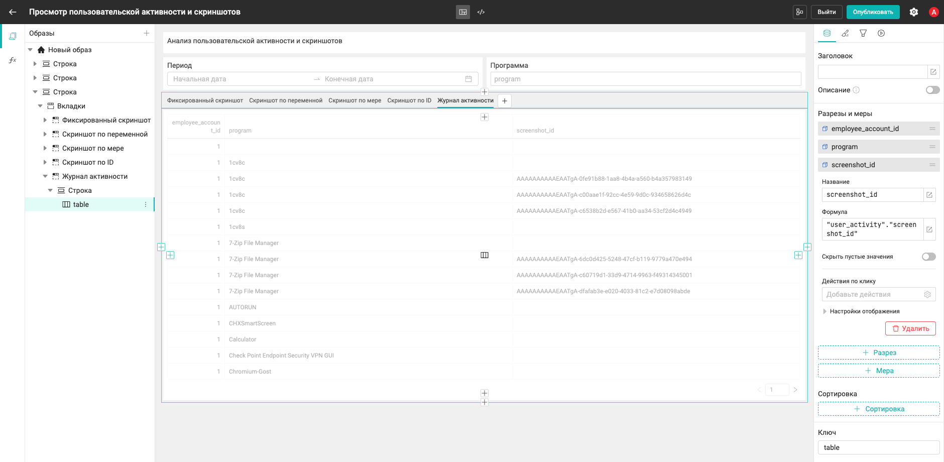The image size is (944, 462).
Task: Switch to Скриншот по ID tab
Action: 409,100
